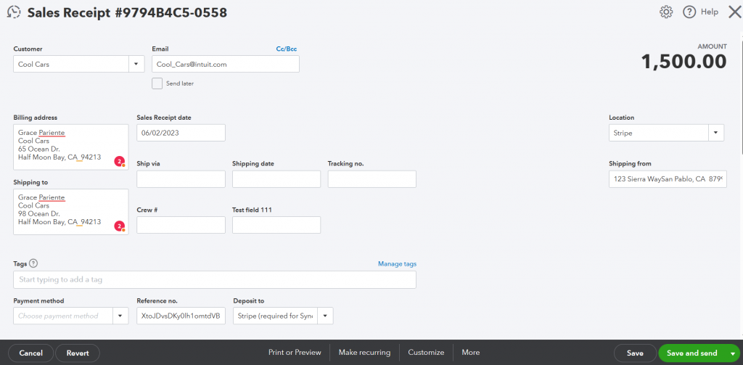Click Billing address red suggestion badge
The image size is (743, 365).
click(120, 162)
